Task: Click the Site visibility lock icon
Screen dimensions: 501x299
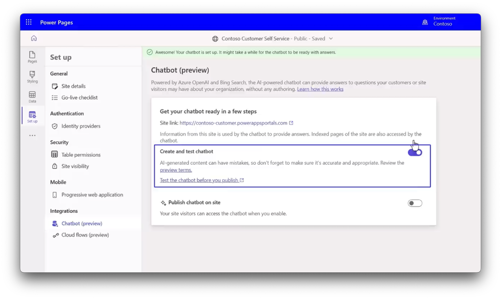Action: 55,166
